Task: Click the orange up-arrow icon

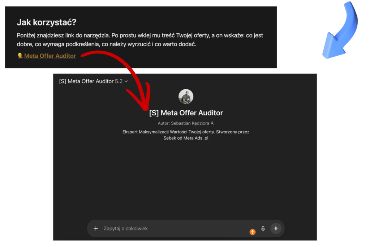Action: pos(253,232)
